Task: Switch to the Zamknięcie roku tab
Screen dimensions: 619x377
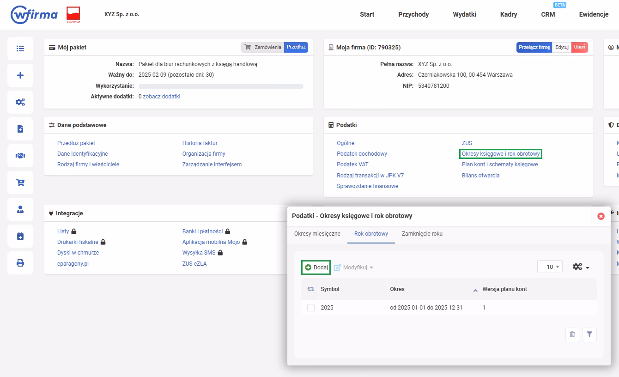Action: (x=422, y=234)
